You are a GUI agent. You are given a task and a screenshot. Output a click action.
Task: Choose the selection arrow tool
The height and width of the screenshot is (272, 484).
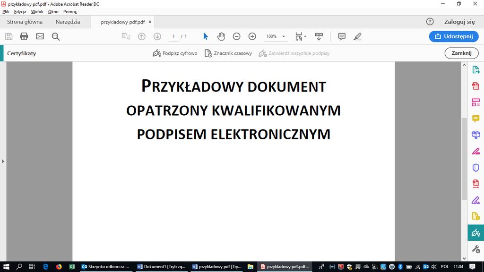coord(206,36)
